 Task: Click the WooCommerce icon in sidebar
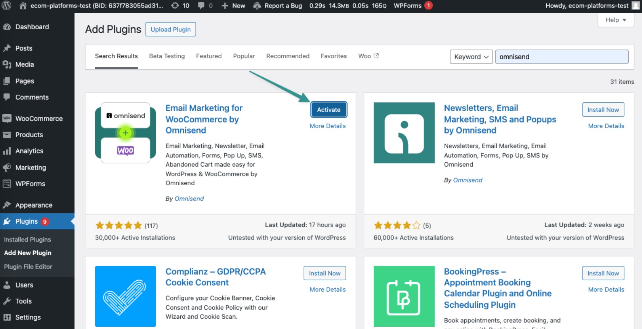pos(7,118)
